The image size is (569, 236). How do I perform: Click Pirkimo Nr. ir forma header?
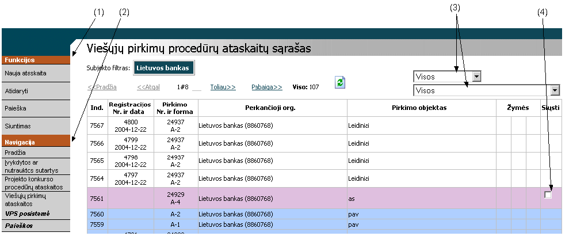pos(175,108)
